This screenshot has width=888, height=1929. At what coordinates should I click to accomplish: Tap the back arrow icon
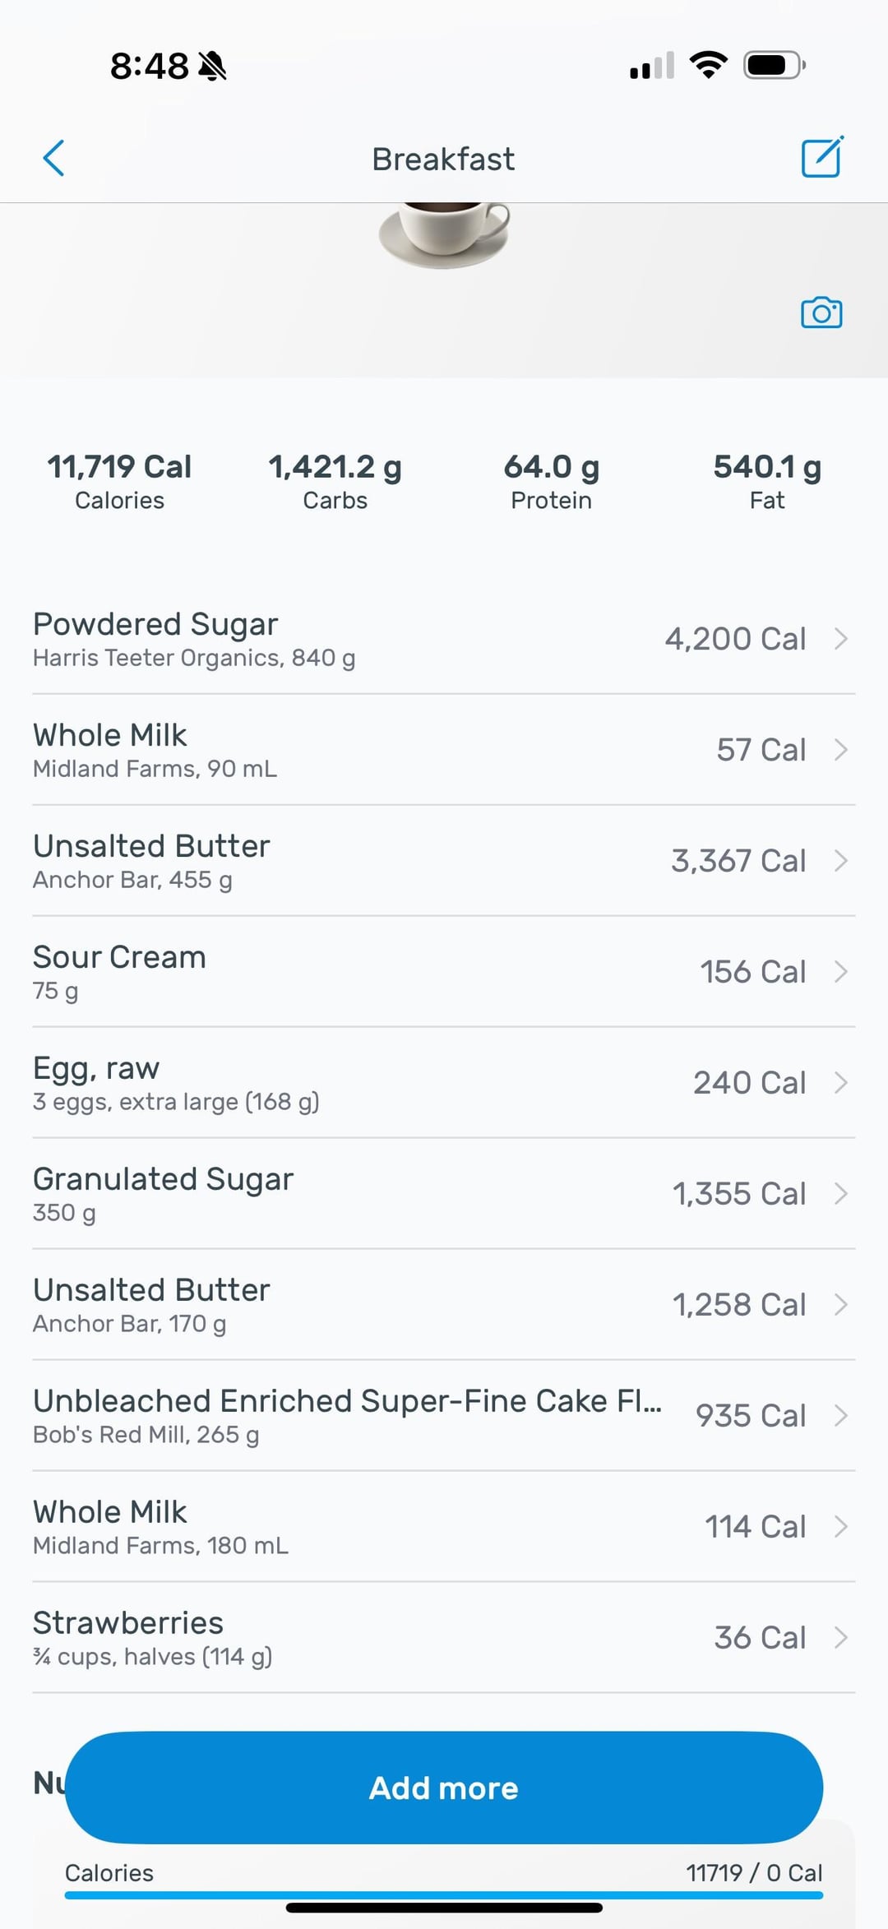53,158
